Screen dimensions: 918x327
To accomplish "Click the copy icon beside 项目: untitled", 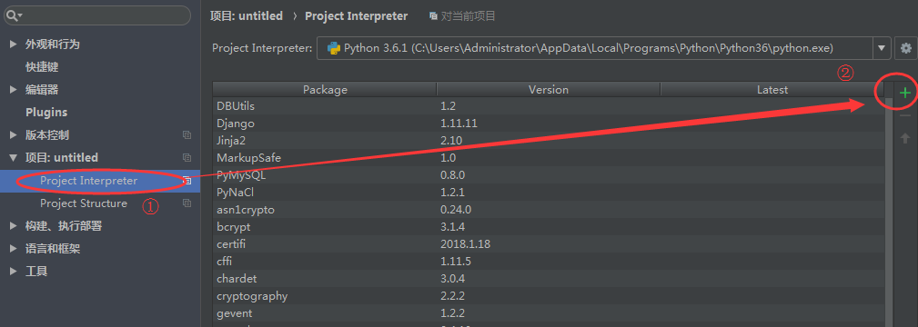I will 187,158.
